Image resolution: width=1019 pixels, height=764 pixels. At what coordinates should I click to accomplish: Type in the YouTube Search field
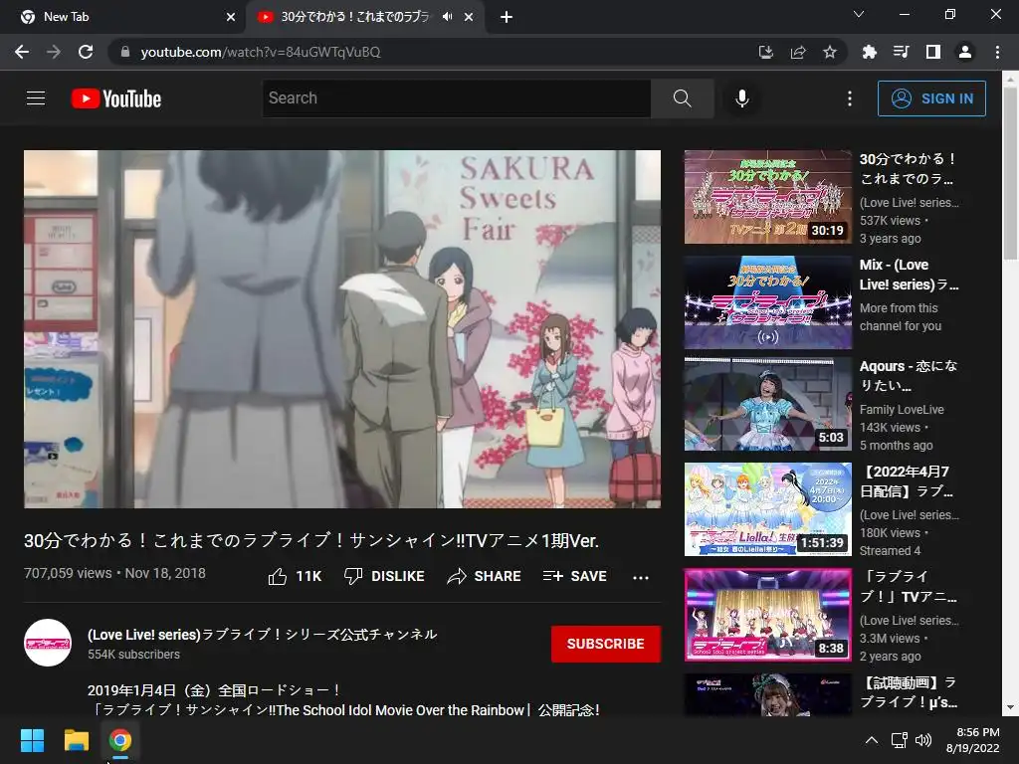click(457, 98)
